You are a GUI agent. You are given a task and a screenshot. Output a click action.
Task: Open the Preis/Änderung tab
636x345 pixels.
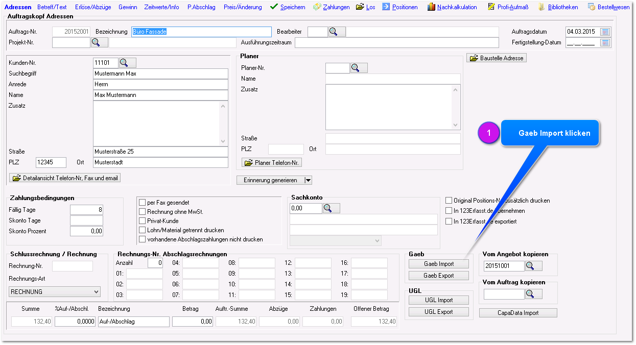[243, 7]
